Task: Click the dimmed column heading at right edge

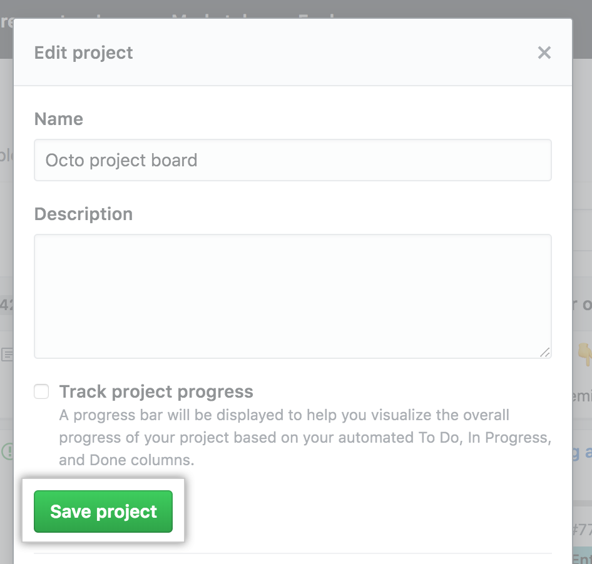Action: pyautogui.click(x=583, y=305)
